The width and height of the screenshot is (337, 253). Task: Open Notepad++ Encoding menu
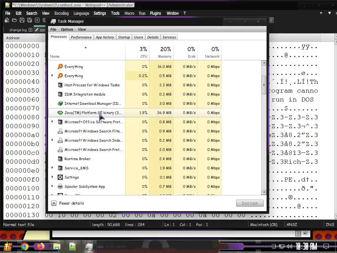[x=62, y=13]
